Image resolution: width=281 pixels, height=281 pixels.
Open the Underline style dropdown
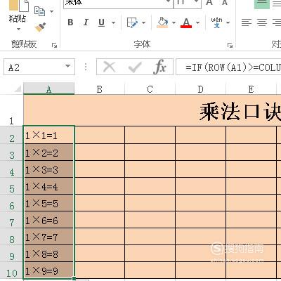[x=113, y=22]
